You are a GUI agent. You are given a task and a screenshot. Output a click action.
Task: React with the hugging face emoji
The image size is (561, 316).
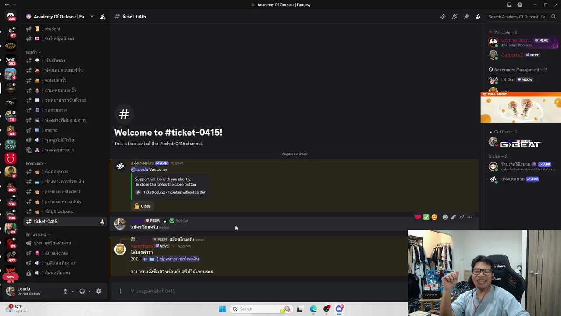pos(434,217)
